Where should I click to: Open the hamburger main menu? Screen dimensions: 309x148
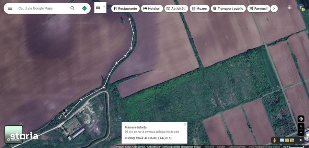tap(10, 8)
